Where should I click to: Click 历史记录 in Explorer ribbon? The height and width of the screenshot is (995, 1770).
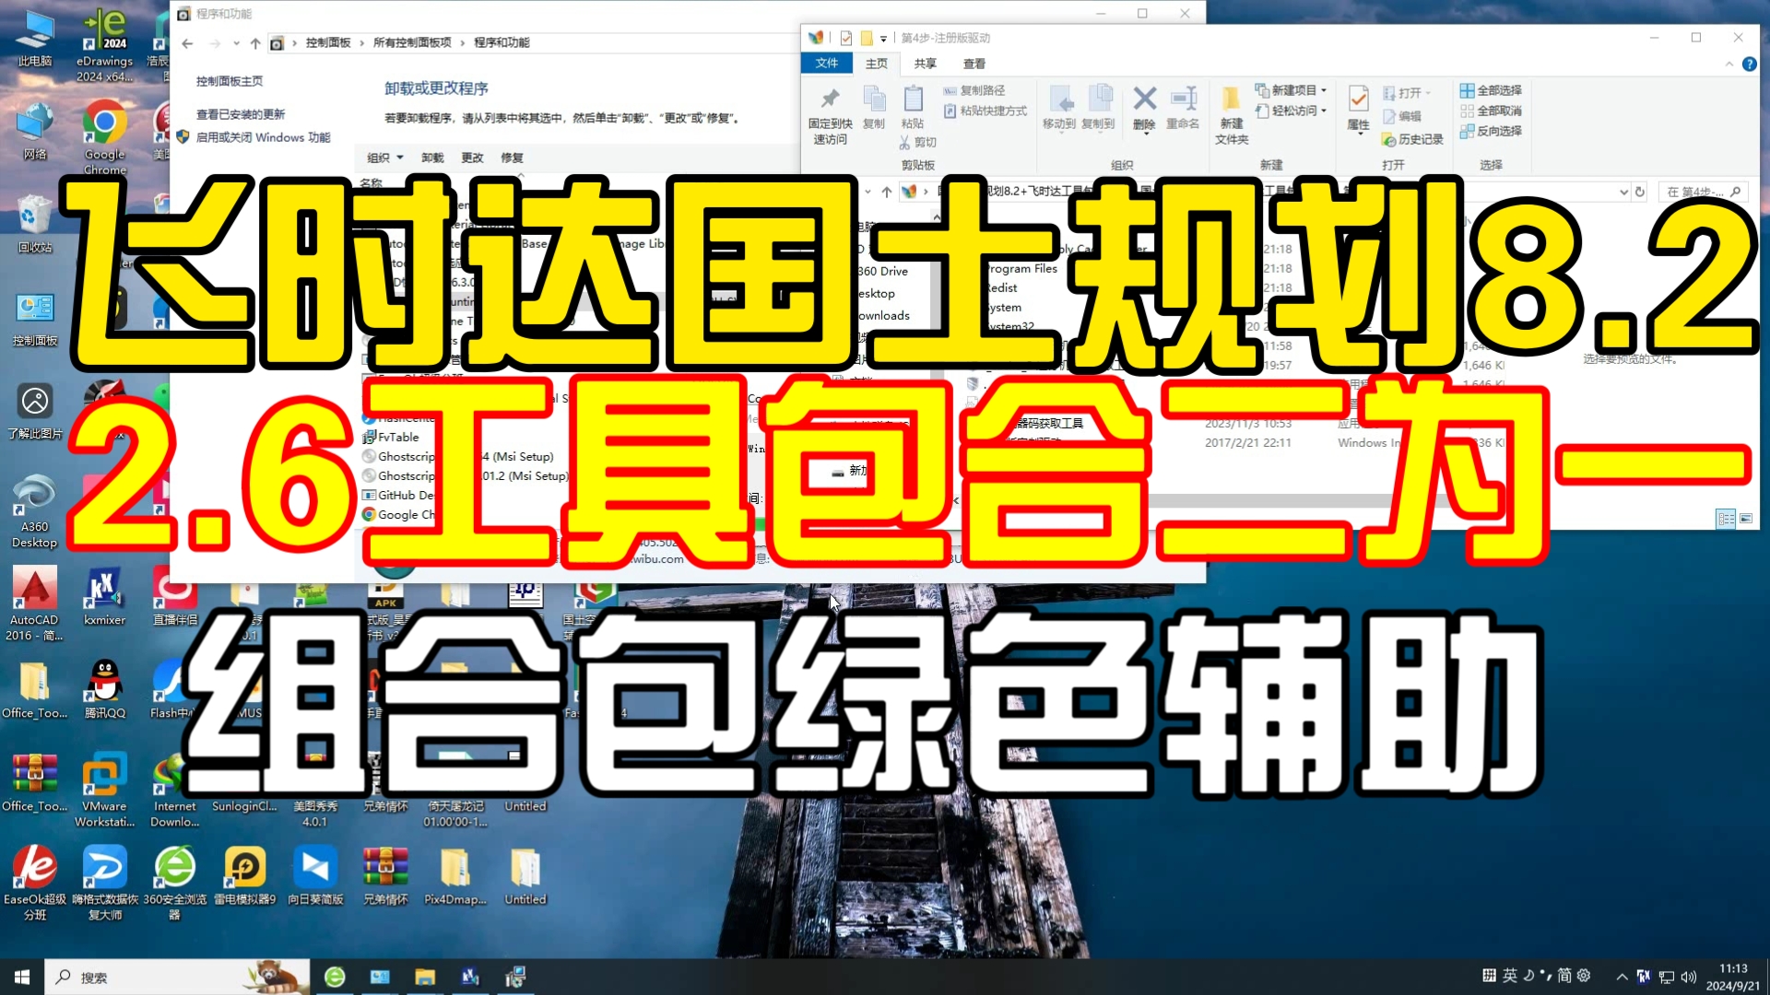coord(1412,139)
